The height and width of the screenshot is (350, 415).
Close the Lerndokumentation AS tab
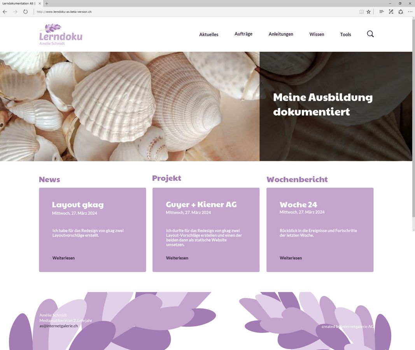click(x=40, y=3)
